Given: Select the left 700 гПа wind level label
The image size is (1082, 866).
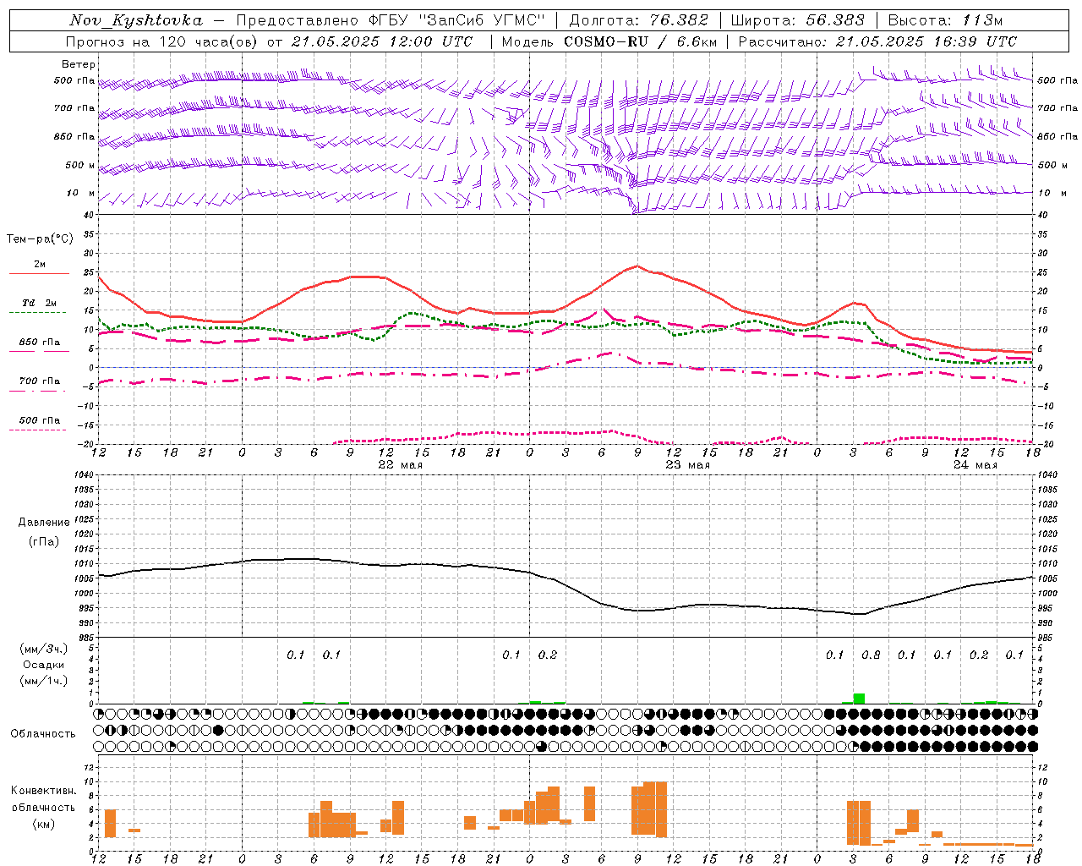Looking at the screenshot, I should point(74,108).
